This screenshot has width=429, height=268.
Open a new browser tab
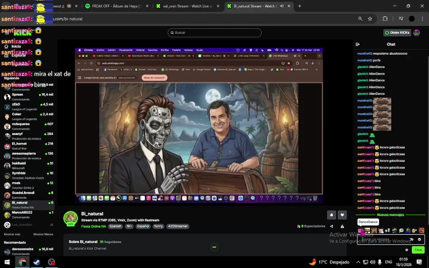(x=299, y=6)
